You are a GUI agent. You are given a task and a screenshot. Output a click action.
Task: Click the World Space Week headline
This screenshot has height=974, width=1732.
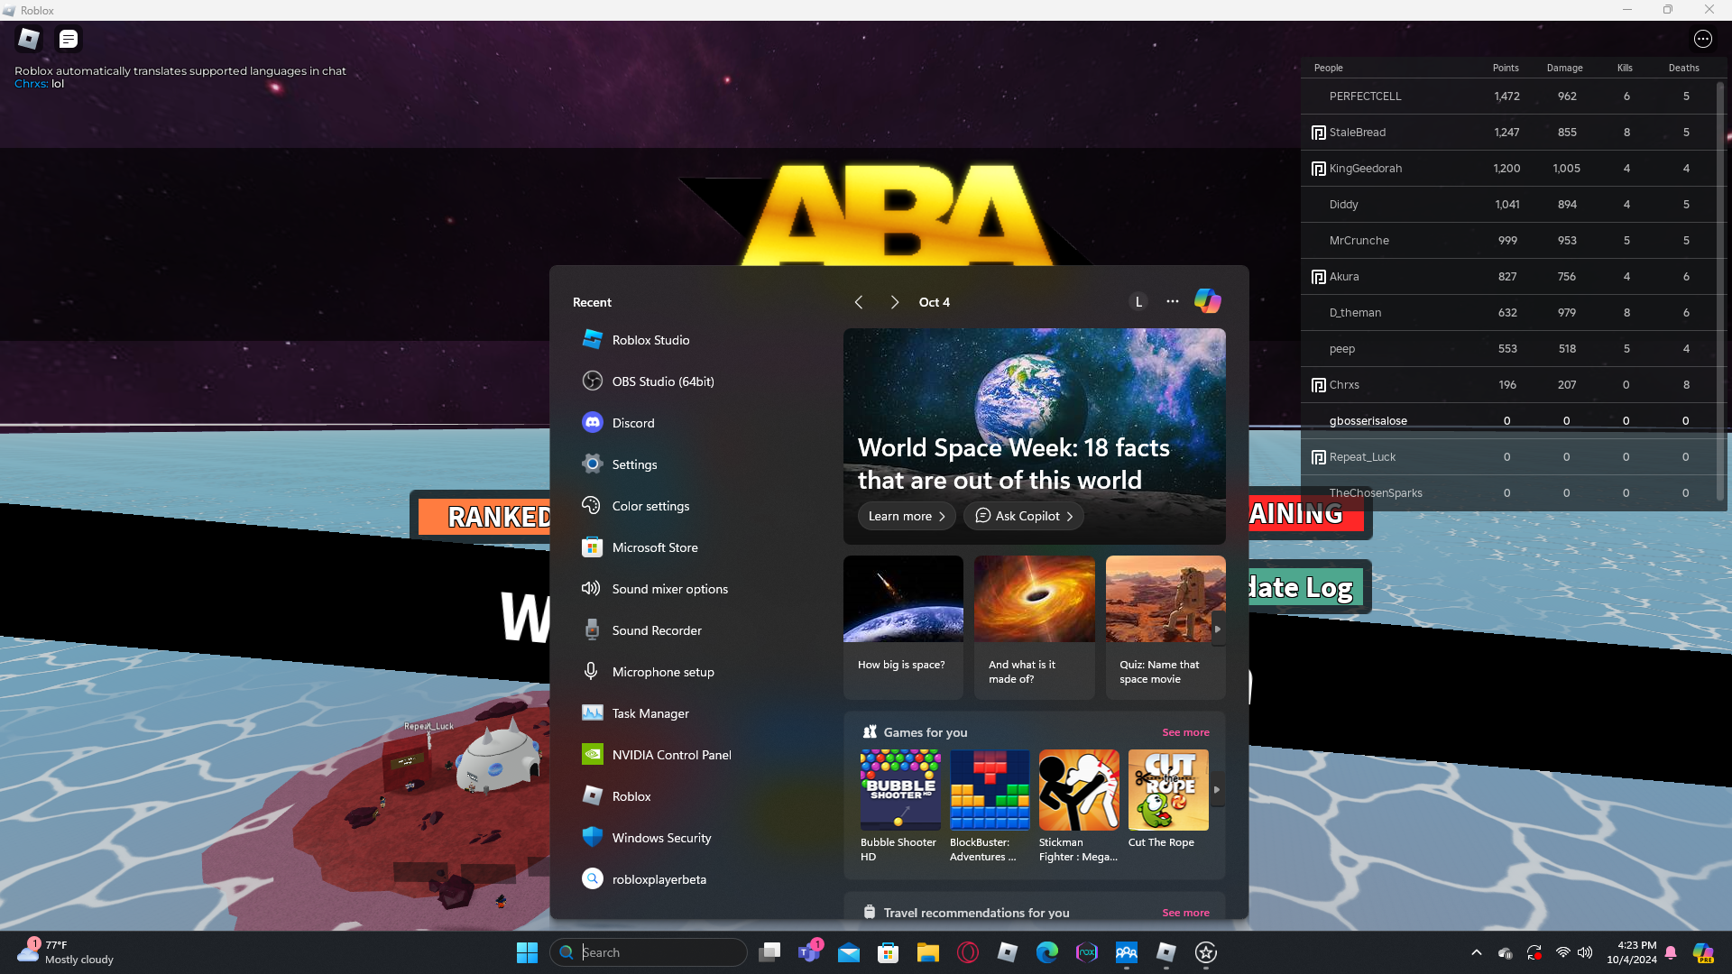tap(1014, 464)
